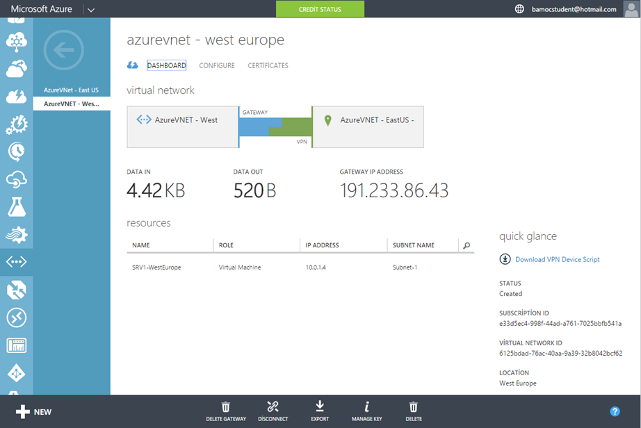Screen dimensions: 641x428
Task: Click the 520 B data out value
Action: pyautogui.click(x=254, y=190)
